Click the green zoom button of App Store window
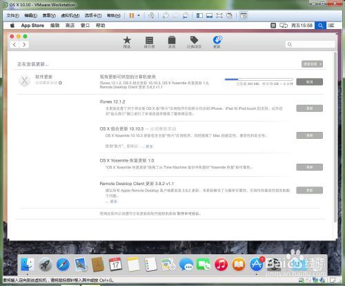The height and width of the screenshot is (286, 345). 26,37
